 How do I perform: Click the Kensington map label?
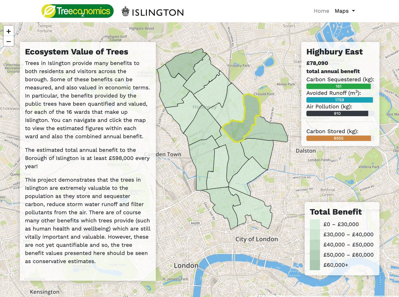[x=45, y=292]
